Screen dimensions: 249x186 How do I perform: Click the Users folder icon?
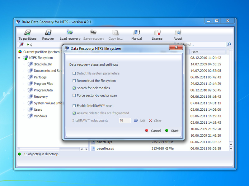tap(30, 110)
